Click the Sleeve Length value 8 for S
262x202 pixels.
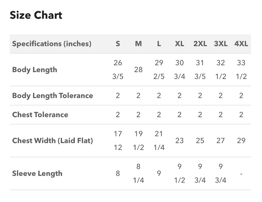(x=118, y=173)
